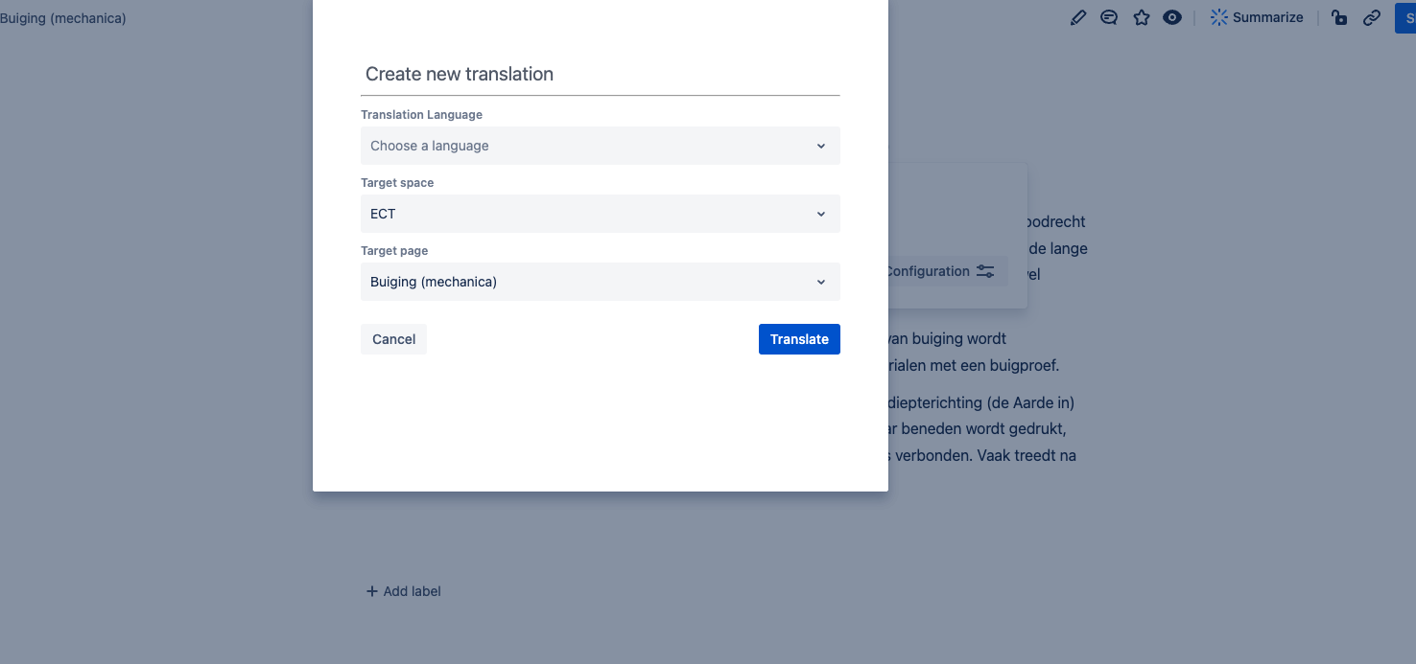Open page restrictions via the unlocked padlock icon
Image resolution: width=1416 pixels, height=664 pixels.
pos(1340,17)
